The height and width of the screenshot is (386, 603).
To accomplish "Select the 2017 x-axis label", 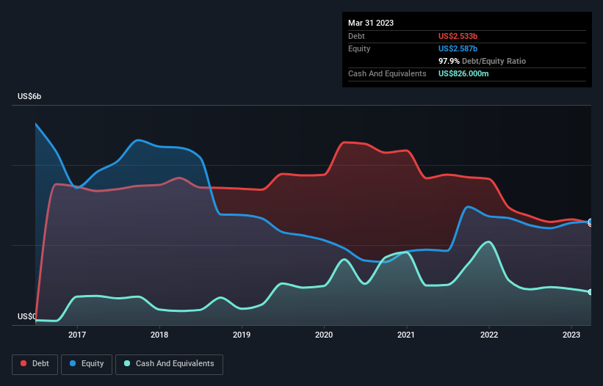I will coord(77,335).
